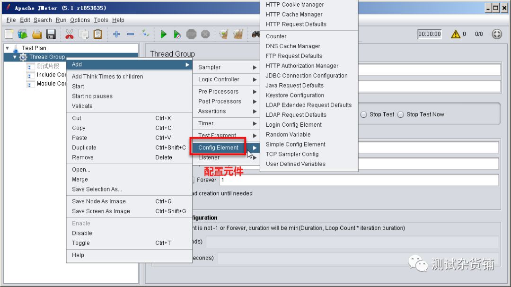Click the New test plan icon
This screenshot has height=287, width=511.
point(9,34)
